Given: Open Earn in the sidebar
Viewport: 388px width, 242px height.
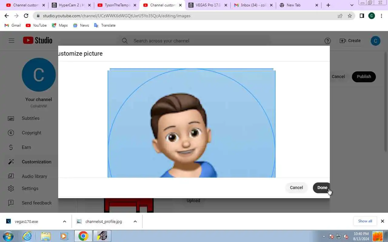Looking at the screenshot, I should pos(26,147).
